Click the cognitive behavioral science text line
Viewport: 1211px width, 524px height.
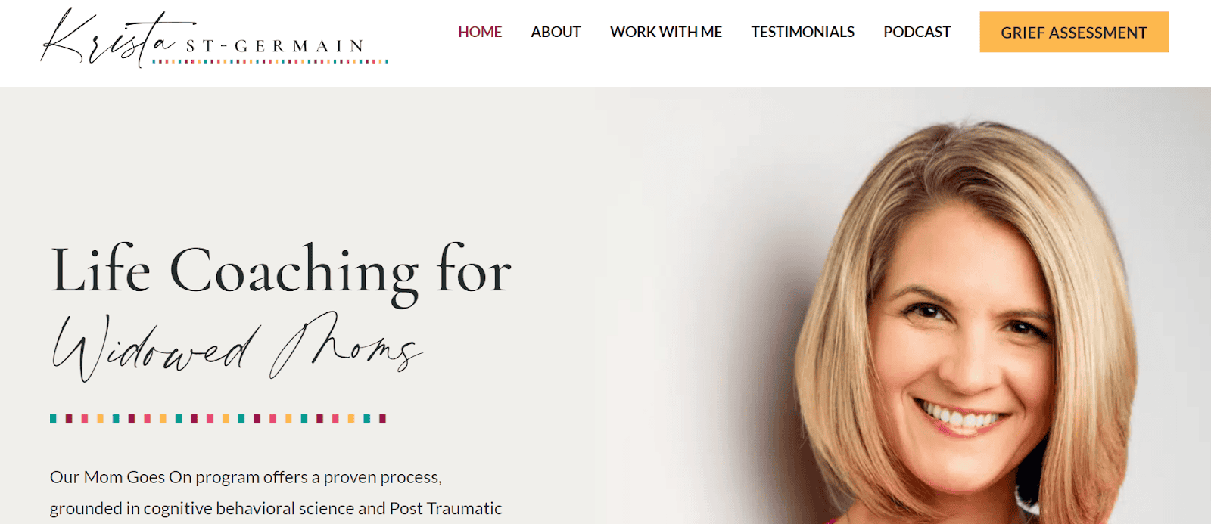(x=276, y=508)
